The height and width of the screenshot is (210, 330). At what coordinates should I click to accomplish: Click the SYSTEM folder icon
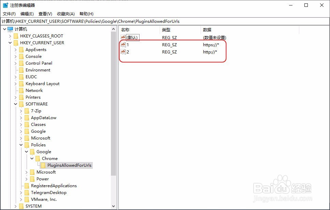[21, 206]
